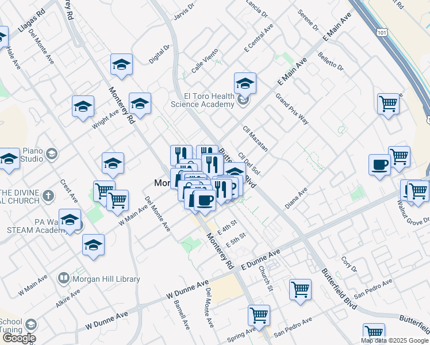
Task: Click the Map data ©2025 Google attribution
Action: coord(394,340)
